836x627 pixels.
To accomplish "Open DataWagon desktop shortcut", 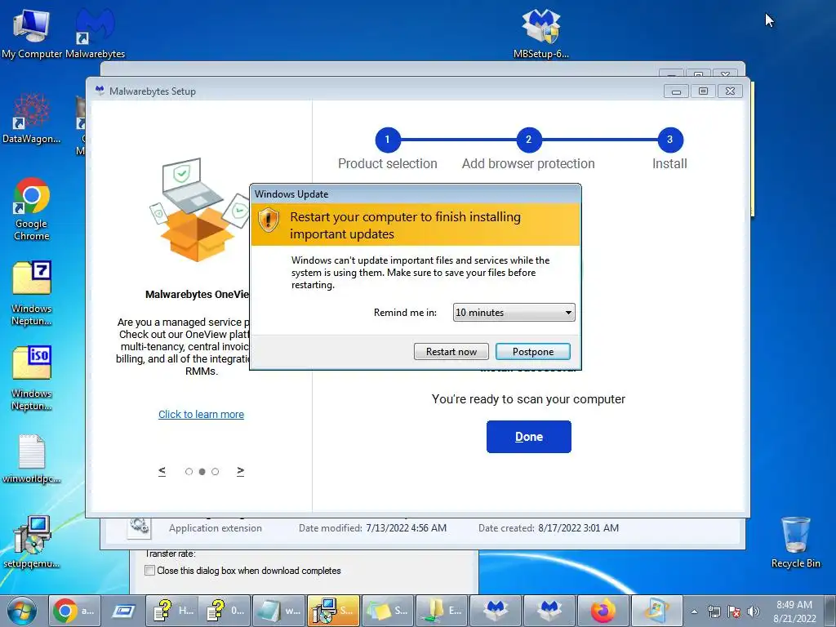I will pos(32,118).
